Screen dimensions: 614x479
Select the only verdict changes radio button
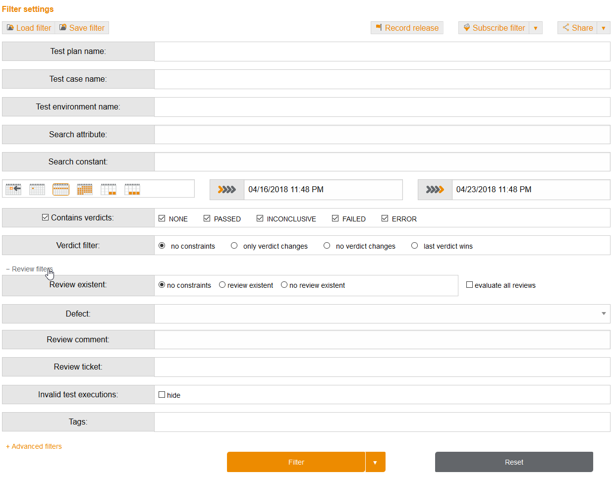coord(234,245)
